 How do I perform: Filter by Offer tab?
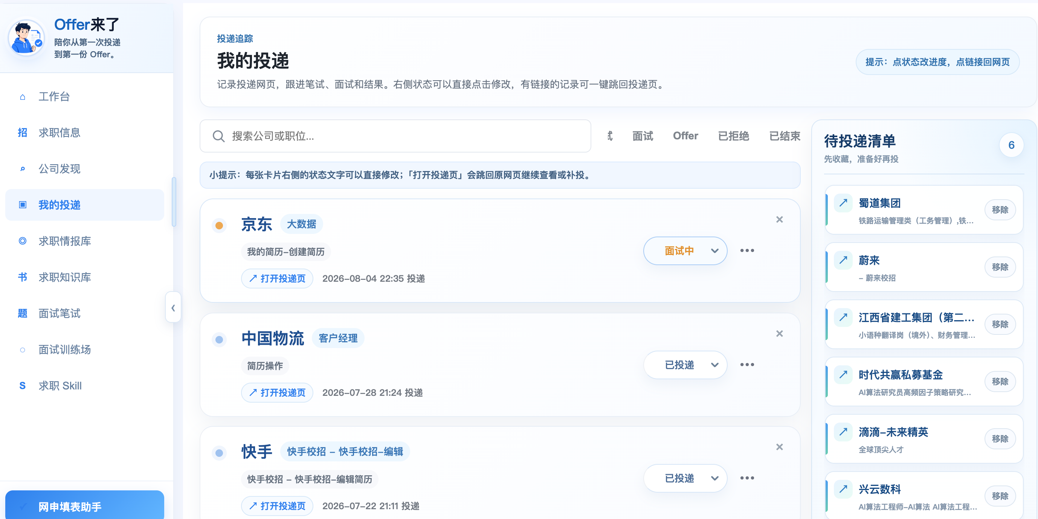coord(685,136)
